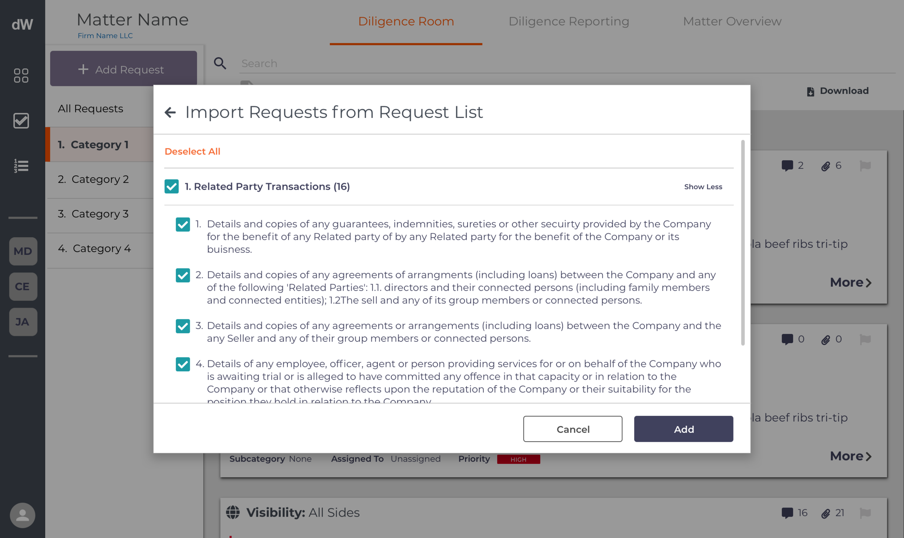Click the Add button
The width and height of the screenshot is (904, 538).
(683, 429)
